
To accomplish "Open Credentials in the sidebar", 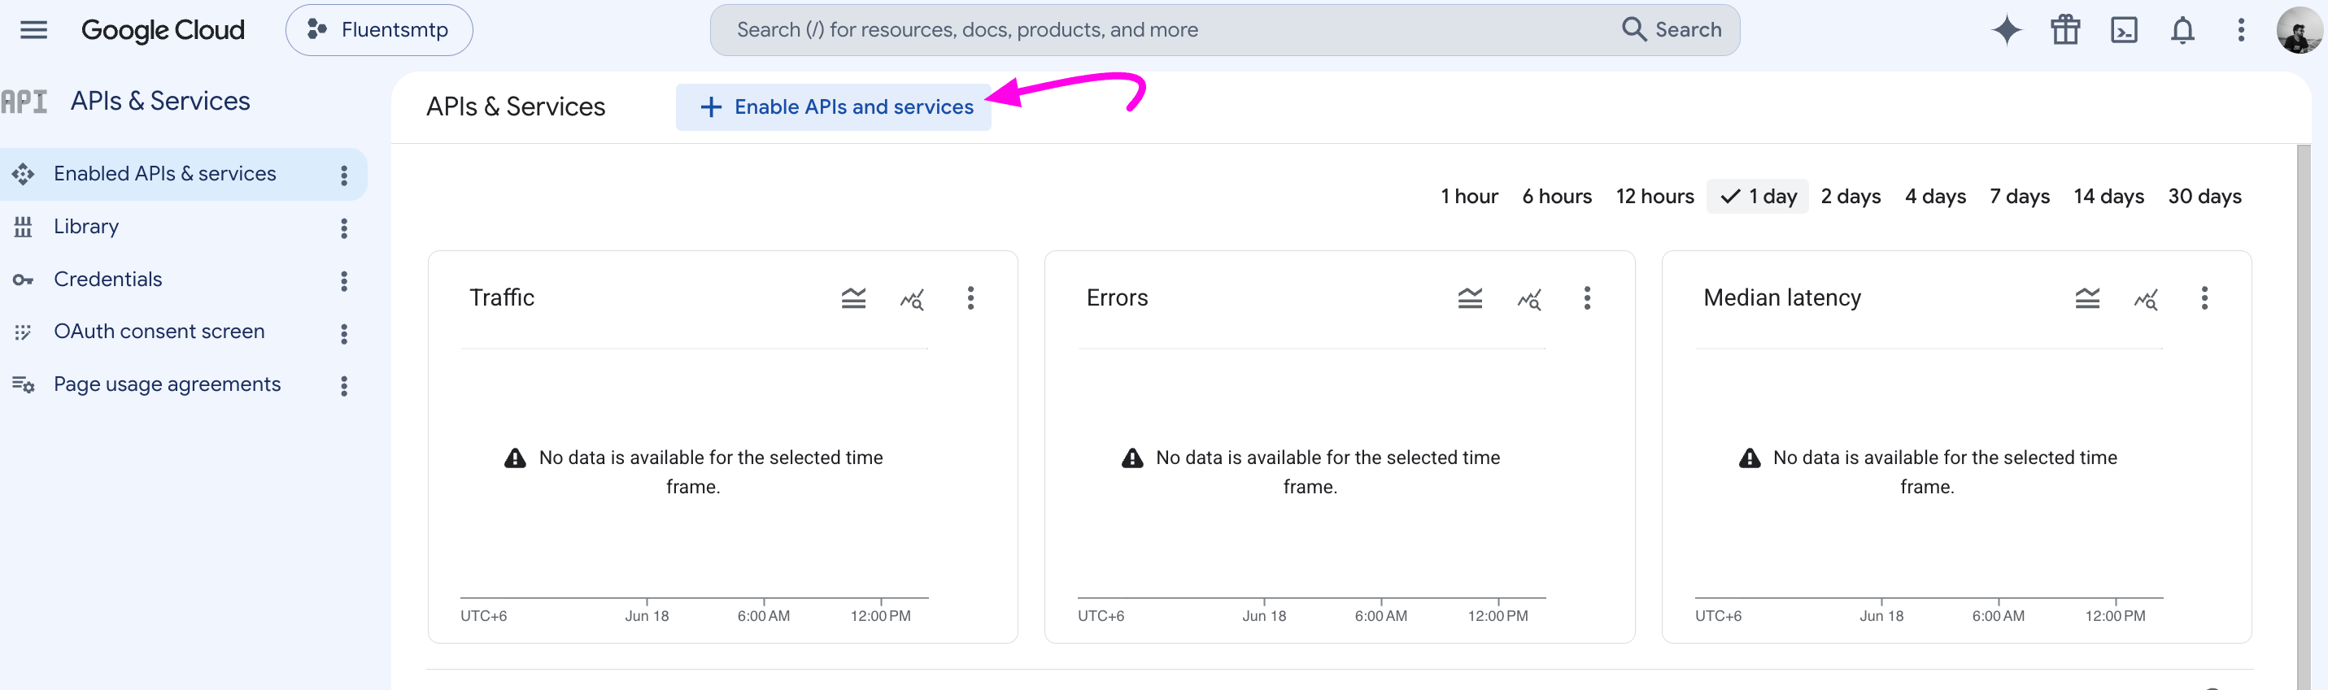I will click(107, 279).
